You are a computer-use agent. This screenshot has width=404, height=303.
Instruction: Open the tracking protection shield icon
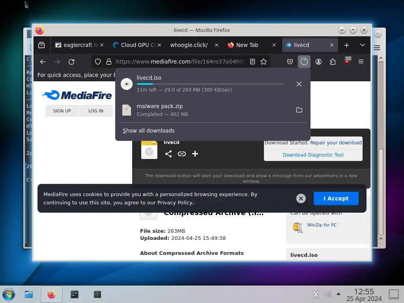click(98, 62)
